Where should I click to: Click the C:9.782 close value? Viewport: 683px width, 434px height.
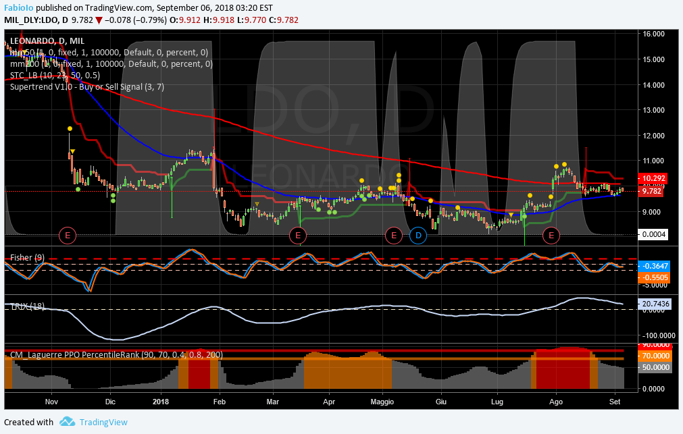coord(284,20)
